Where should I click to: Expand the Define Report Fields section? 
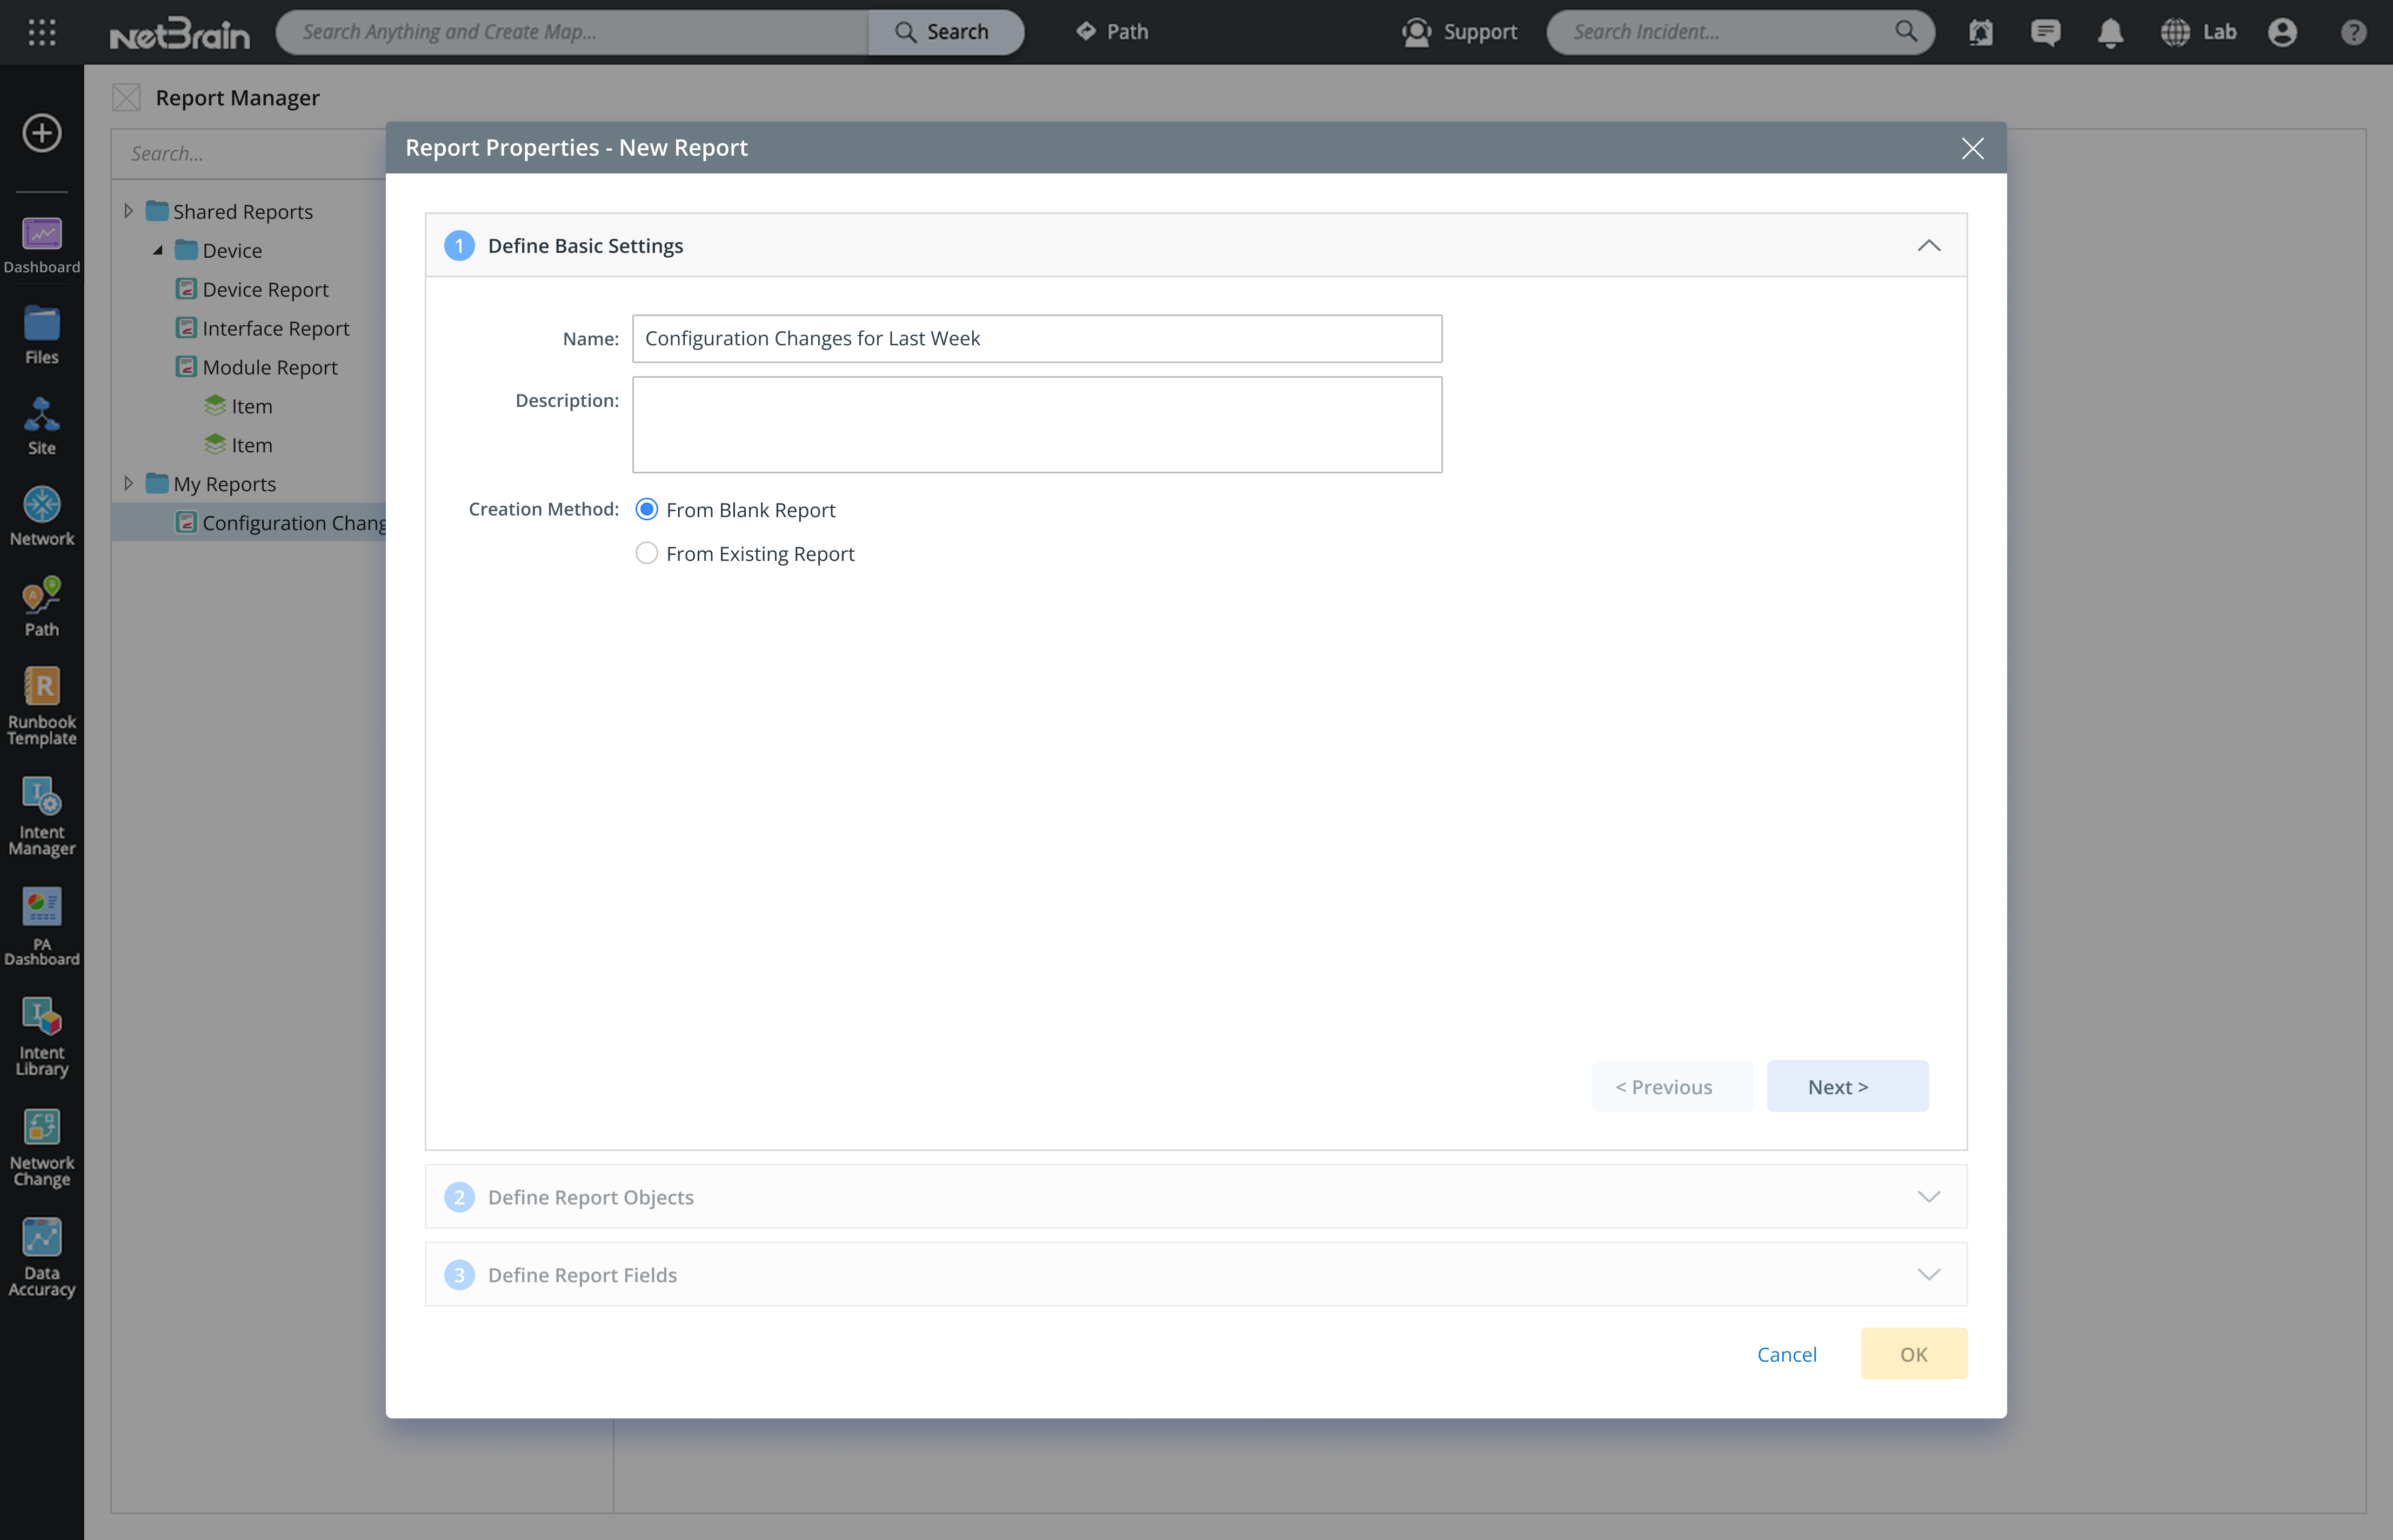click(x=1928, y=1275)
